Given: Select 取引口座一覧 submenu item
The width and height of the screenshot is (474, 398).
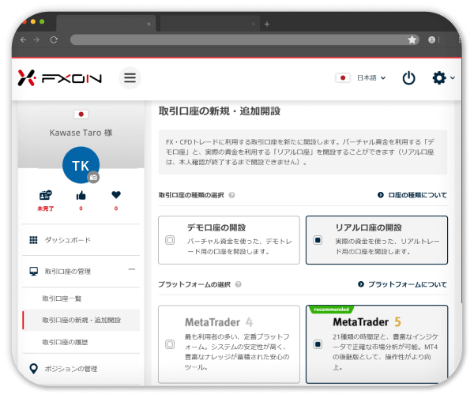Looking at the screenshot, I should point(62,298).
